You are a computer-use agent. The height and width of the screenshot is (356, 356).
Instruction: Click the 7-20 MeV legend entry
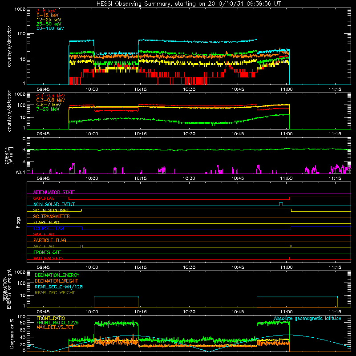coord(48,109)
